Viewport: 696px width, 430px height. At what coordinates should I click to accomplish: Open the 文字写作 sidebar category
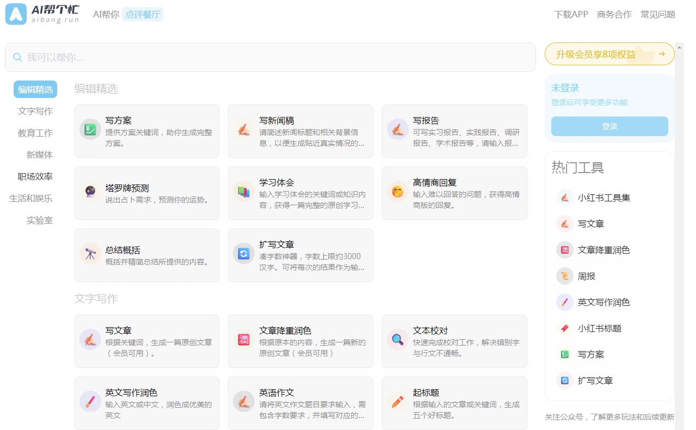coord(34,111)
